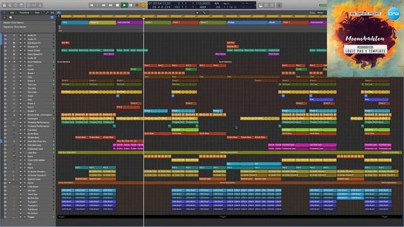Collapse the Horns track stack

click(10, 183)
